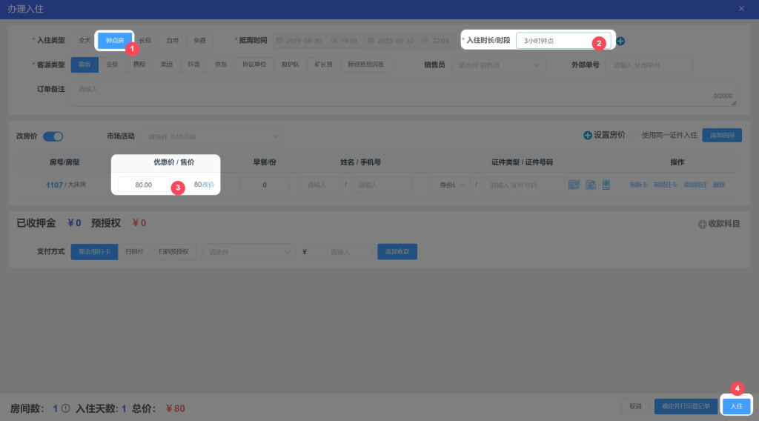Click the plus icon beside 入住时长/时段
759x421 pixels.
(620, 41)
